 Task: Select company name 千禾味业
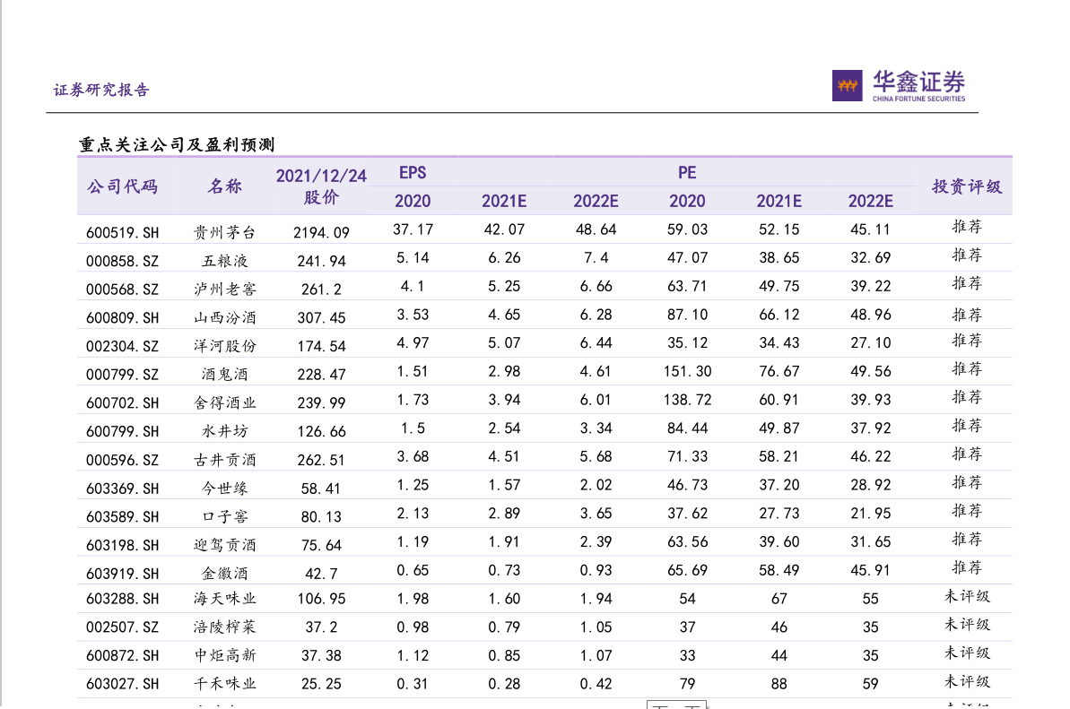coord(224,684)
